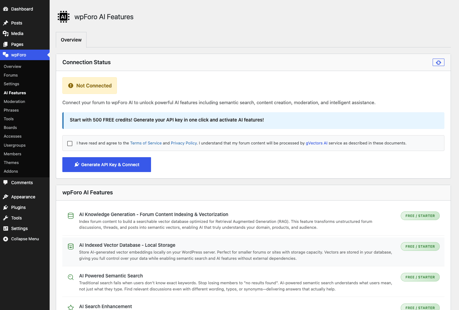Click the Tools wrench icon
Image resolution: width=459 pixels, height=310 pixels.
point(6,218)
